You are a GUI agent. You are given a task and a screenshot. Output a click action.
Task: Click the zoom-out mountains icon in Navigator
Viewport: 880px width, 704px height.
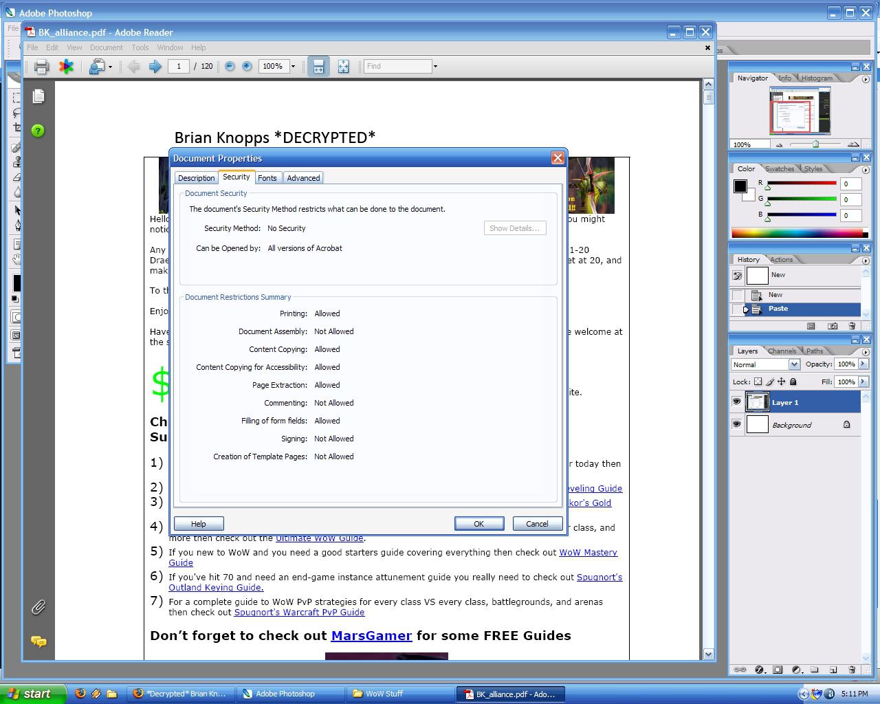coord(779,144)
